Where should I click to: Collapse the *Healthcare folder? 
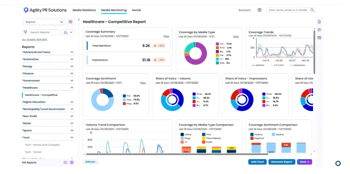[x=72, y=88]
